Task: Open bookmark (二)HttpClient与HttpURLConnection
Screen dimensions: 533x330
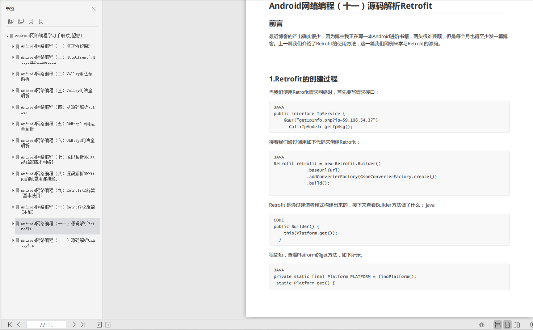Action: pos(58,60)
